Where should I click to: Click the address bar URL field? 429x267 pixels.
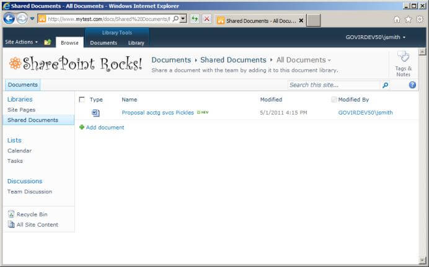(109, 19)
